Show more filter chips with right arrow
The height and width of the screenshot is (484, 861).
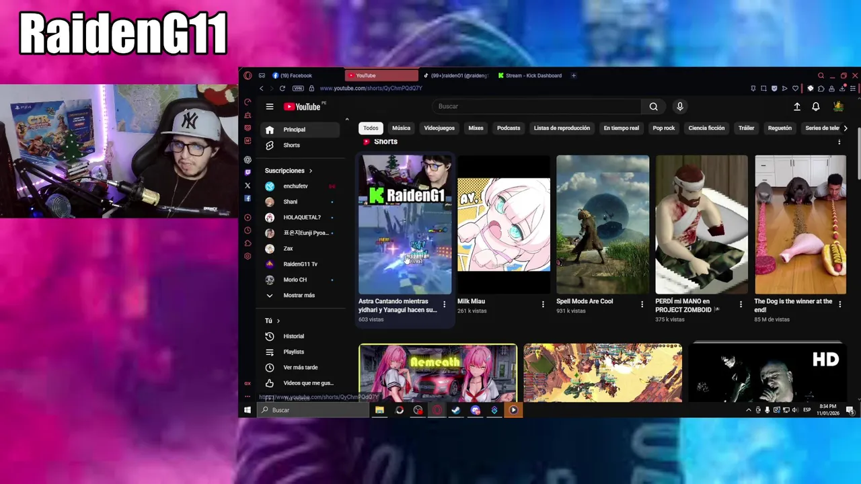pyautogui.click(x=846, y=128)
